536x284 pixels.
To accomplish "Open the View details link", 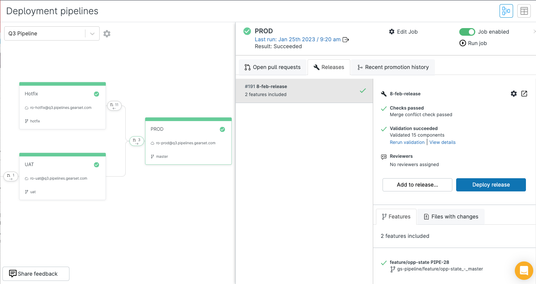I will 442,143.
